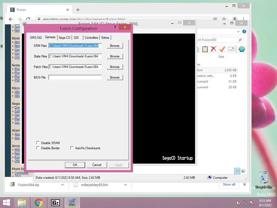Close the Chrome downloads bar
Screen dimensions: 277x208
tap(245, 184)
